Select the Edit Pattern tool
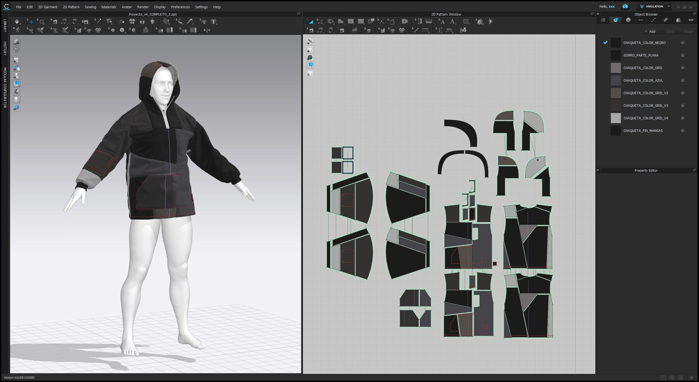 click(320, 21)
